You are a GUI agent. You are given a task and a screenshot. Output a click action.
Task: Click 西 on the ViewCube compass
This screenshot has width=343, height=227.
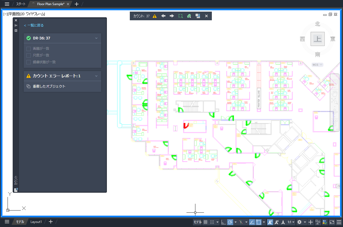(x=303, y=39)
